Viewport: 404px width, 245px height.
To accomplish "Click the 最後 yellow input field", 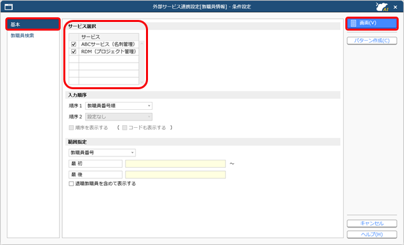I will (175, 174).
